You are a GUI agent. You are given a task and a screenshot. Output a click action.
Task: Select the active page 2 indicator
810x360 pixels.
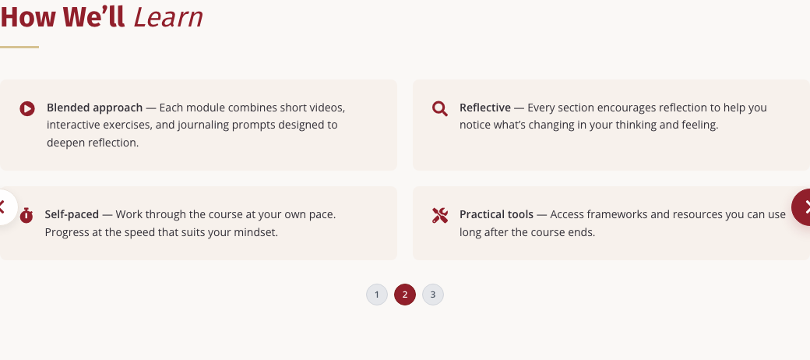coord(405,295)
